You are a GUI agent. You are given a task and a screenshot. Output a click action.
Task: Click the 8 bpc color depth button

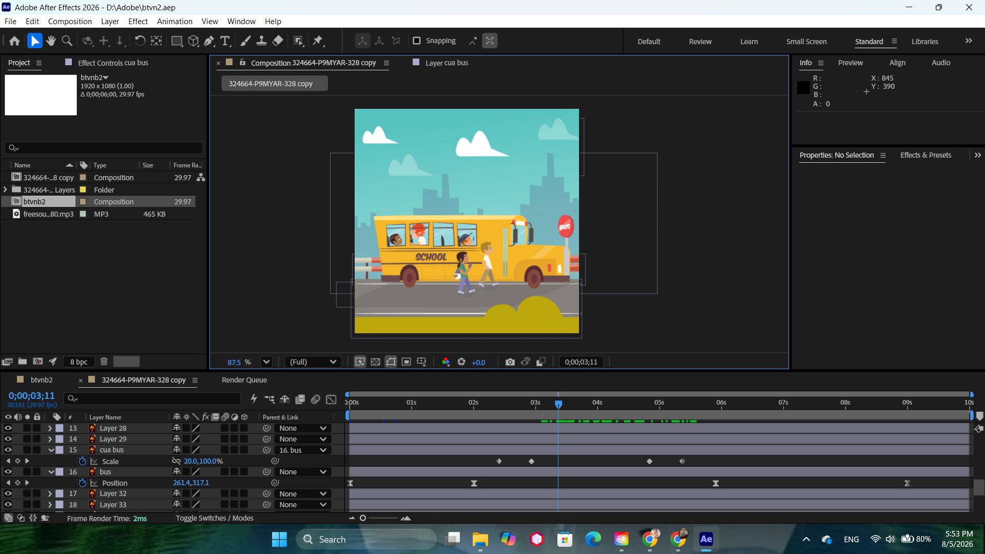click(x=79, y=361)
